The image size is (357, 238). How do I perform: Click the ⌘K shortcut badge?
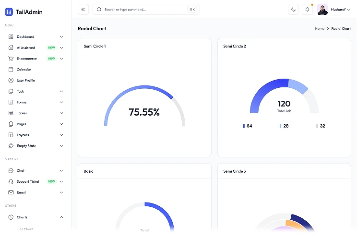192,10
